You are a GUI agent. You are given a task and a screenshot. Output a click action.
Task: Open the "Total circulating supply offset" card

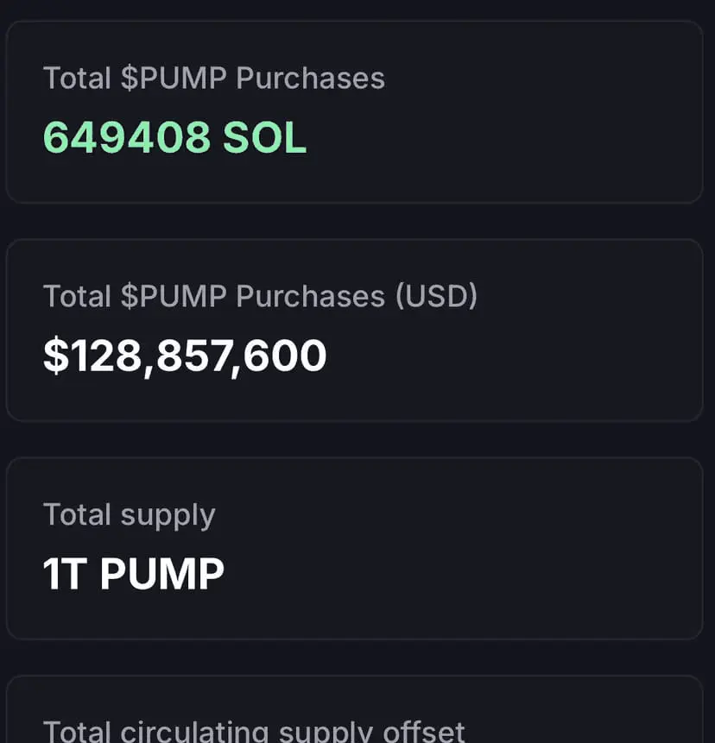(354, 709)
